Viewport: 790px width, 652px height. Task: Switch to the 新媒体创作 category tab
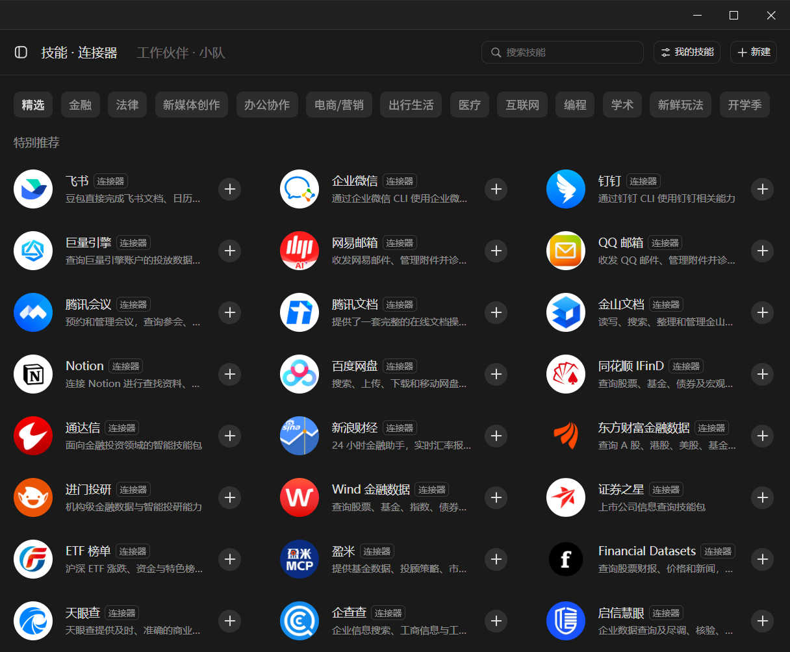click(x=192, y=105)
